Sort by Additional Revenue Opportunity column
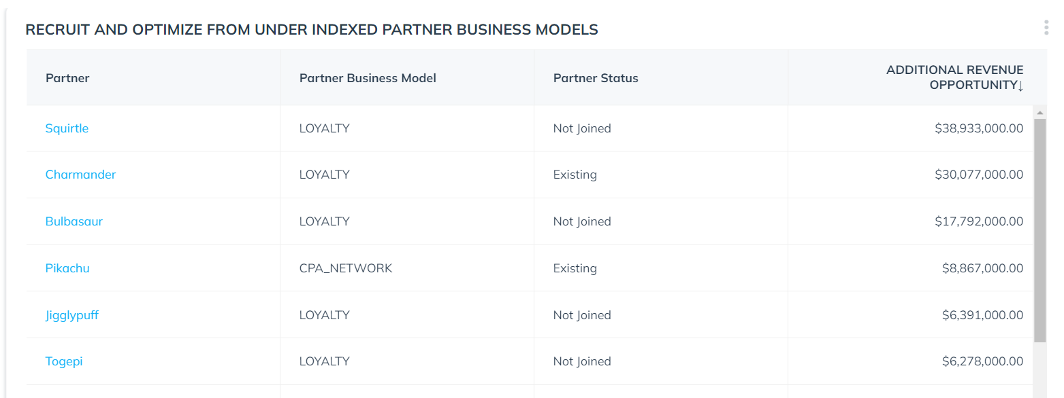This screenshot has width=1064, height=398. point(955,77)
